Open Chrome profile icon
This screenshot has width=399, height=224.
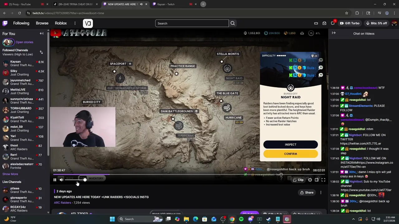[387, 13]
